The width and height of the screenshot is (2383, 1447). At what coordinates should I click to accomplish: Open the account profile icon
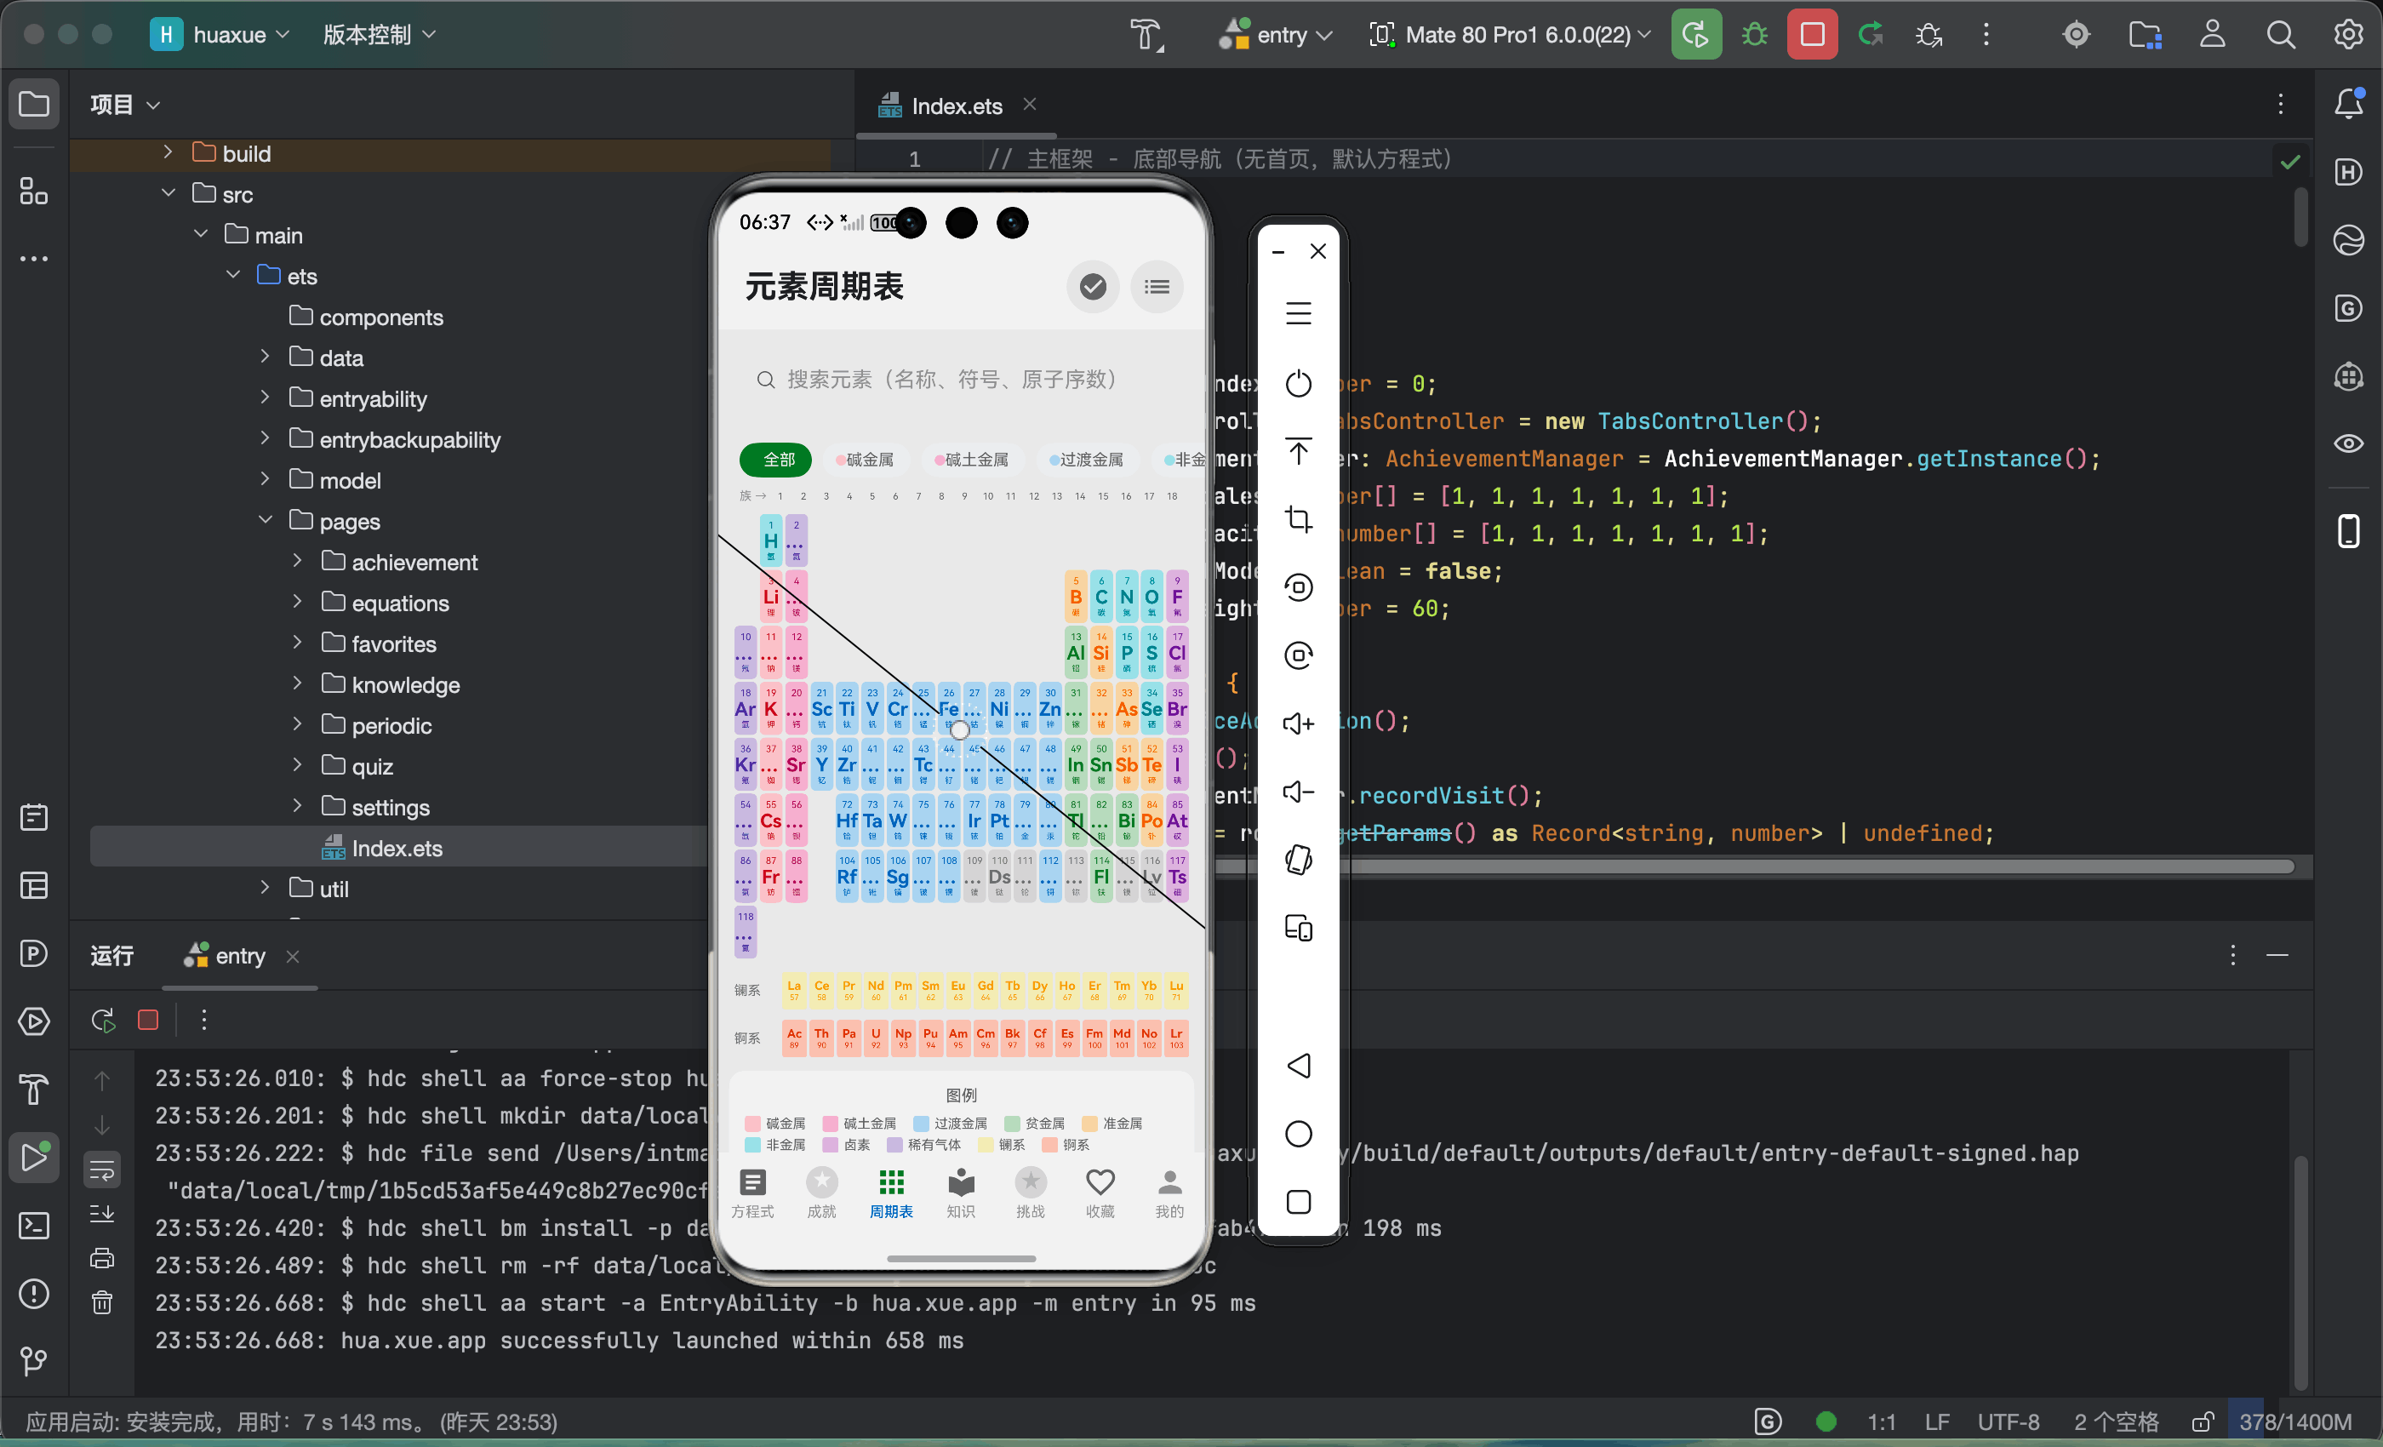tap(2212, 35)
